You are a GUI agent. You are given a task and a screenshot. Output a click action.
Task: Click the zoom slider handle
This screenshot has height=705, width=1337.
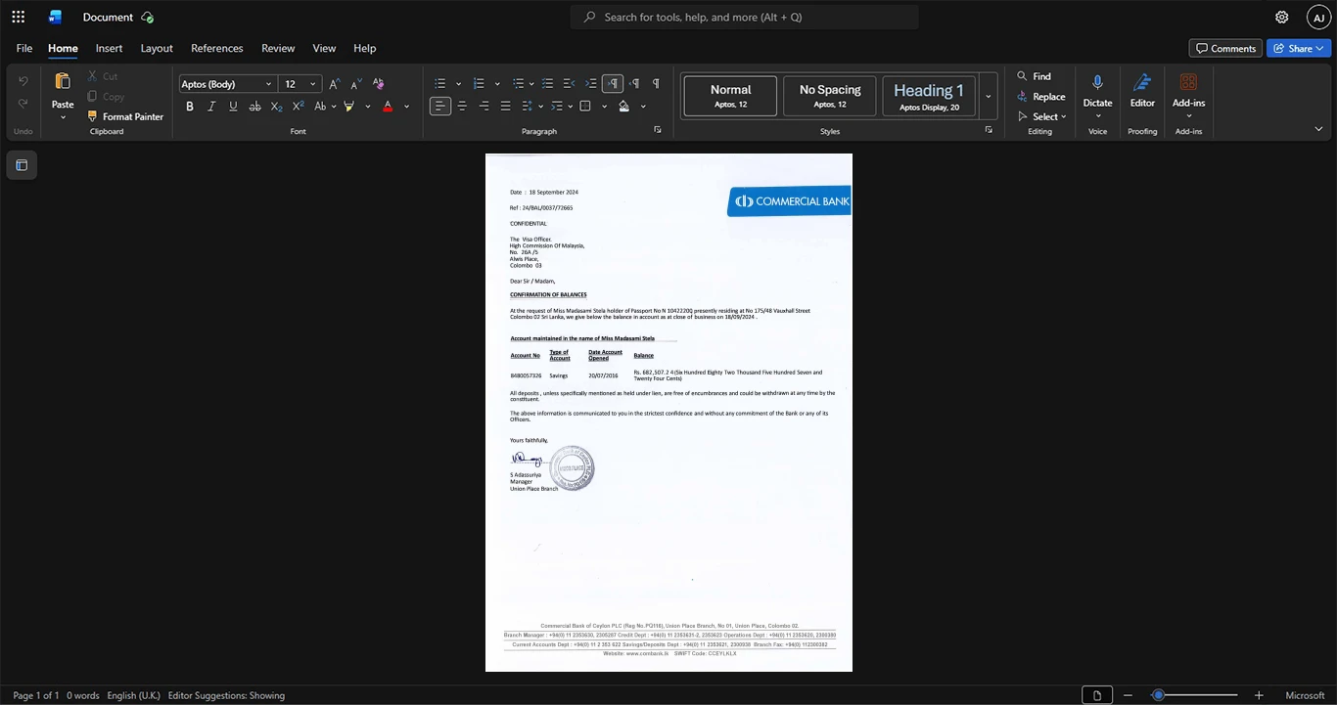1158,695
